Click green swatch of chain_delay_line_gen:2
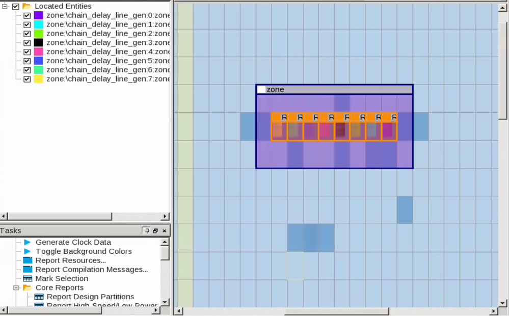This screenshot has width=509, height=316. coord(38,34)
